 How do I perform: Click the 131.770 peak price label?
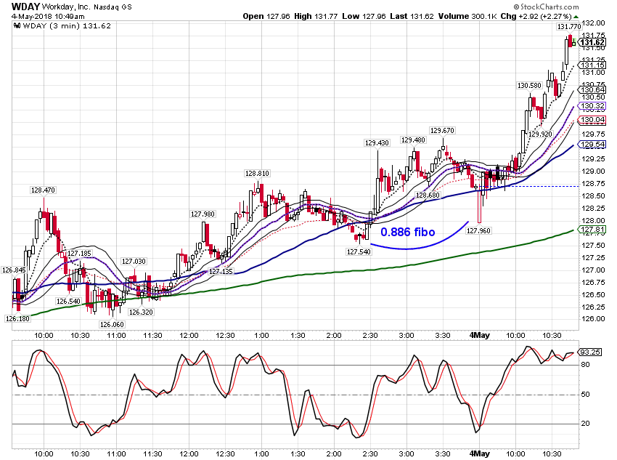[569, 27]
